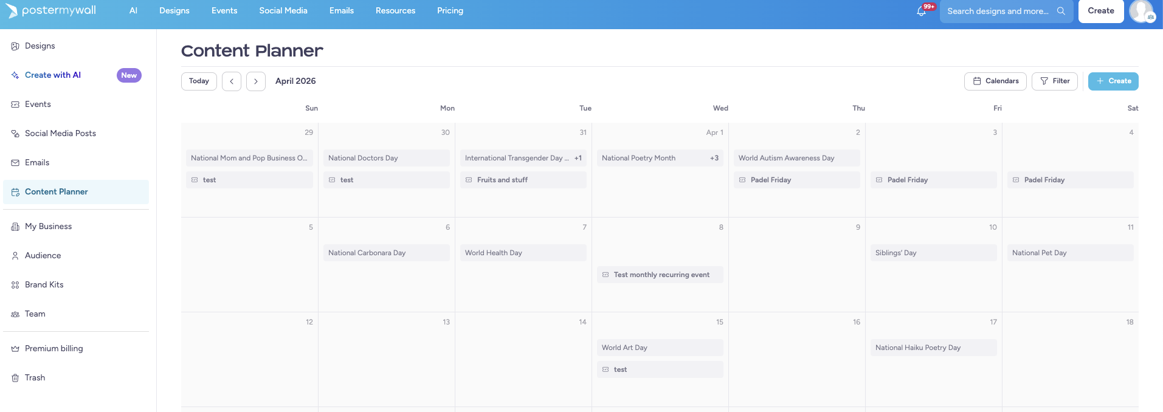The height and width of the screenshot is (412, 1163).
Task: Open the test event on March 29
Action: coord(249,180)
